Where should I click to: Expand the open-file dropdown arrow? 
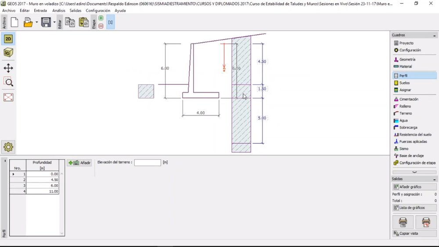coord(37,22)
